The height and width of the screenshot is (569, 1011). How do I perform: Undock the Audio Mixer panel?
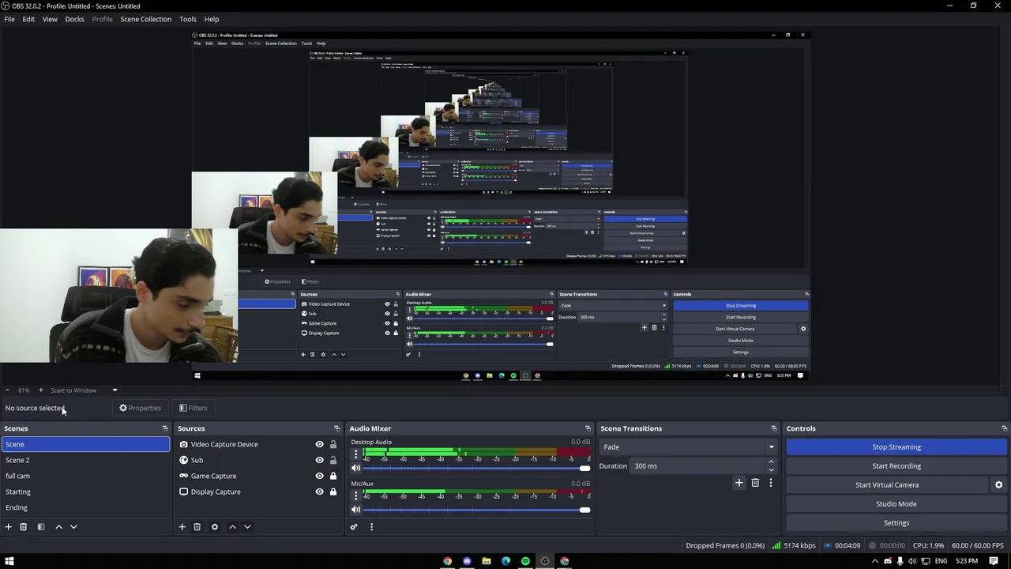tap(588, 428)
